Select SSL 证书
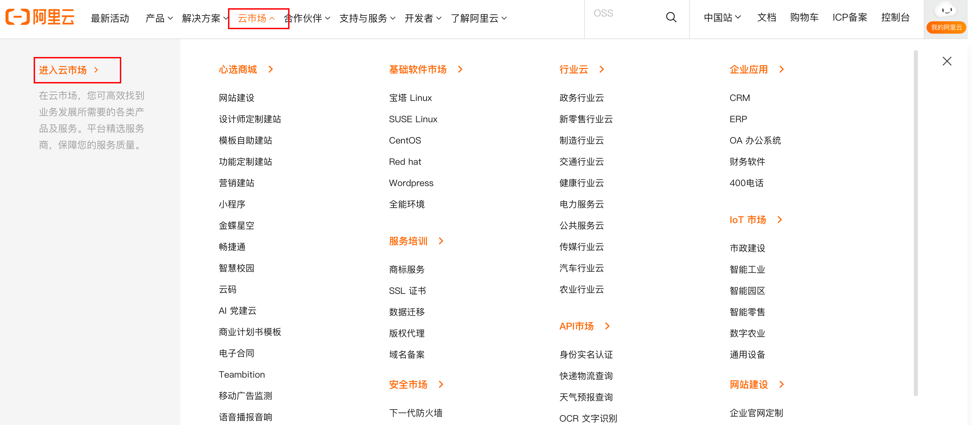Screen dimensions: 978x425 [x=407, y=291]
